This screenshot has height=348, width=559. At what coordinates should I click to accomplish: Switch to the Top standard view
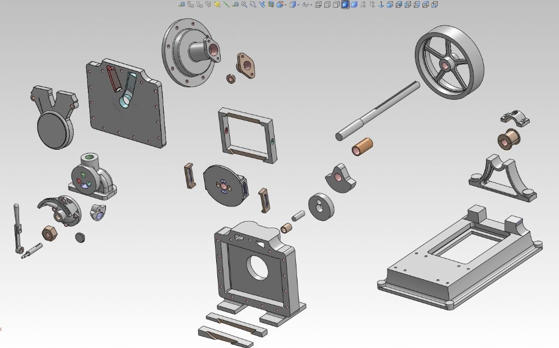425,4
